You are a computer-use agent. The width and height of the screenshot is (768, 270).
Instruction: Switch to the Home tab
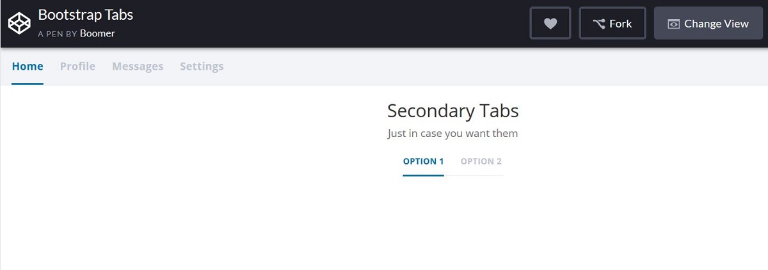coord(28,67)
